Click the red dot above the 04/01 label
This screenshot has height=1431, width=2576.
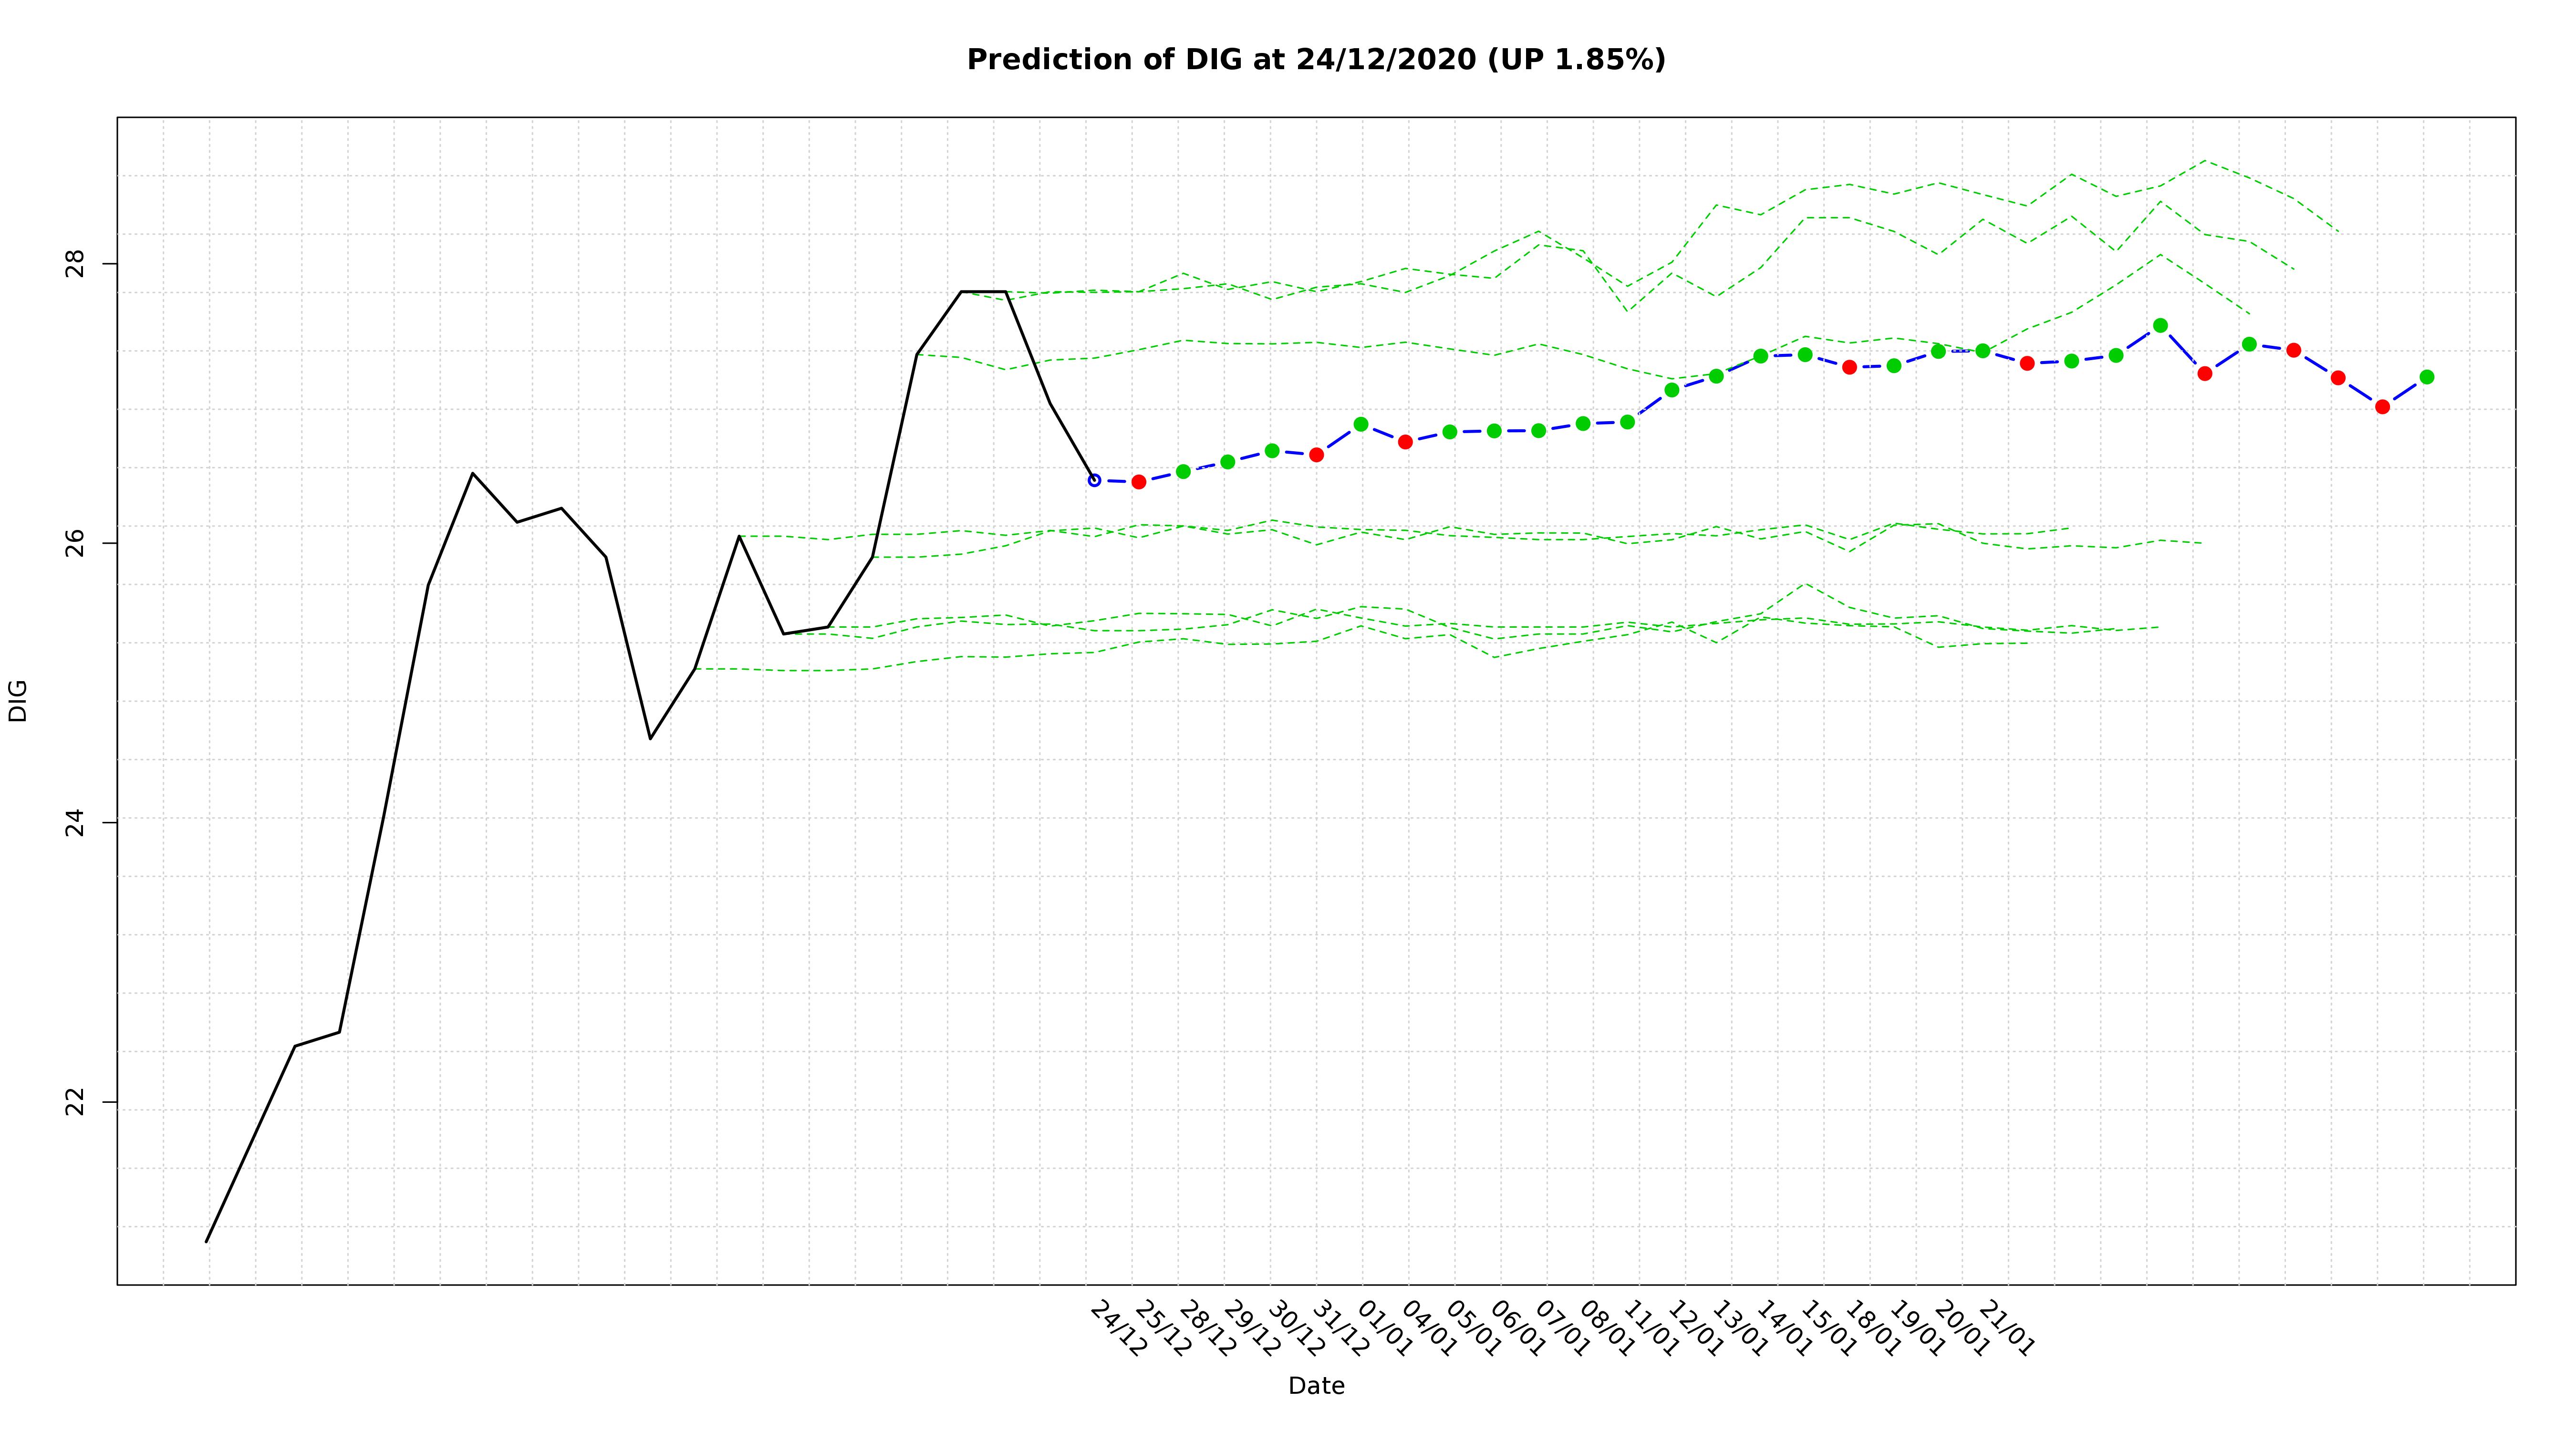click(x=1405, y=442)
